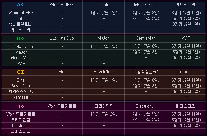
Task: Select Group D 1경기 (7월 2일) cell
Action: click(103, 114)
